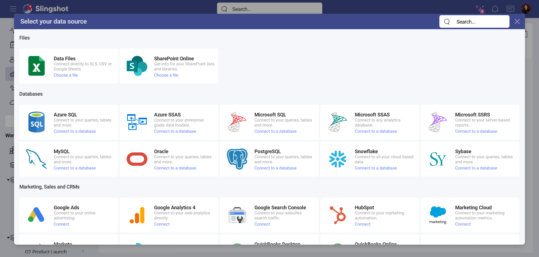Close the data source dialog
Image resolution: width=539 pixels, height=257 pixels.
click(517, 22)
